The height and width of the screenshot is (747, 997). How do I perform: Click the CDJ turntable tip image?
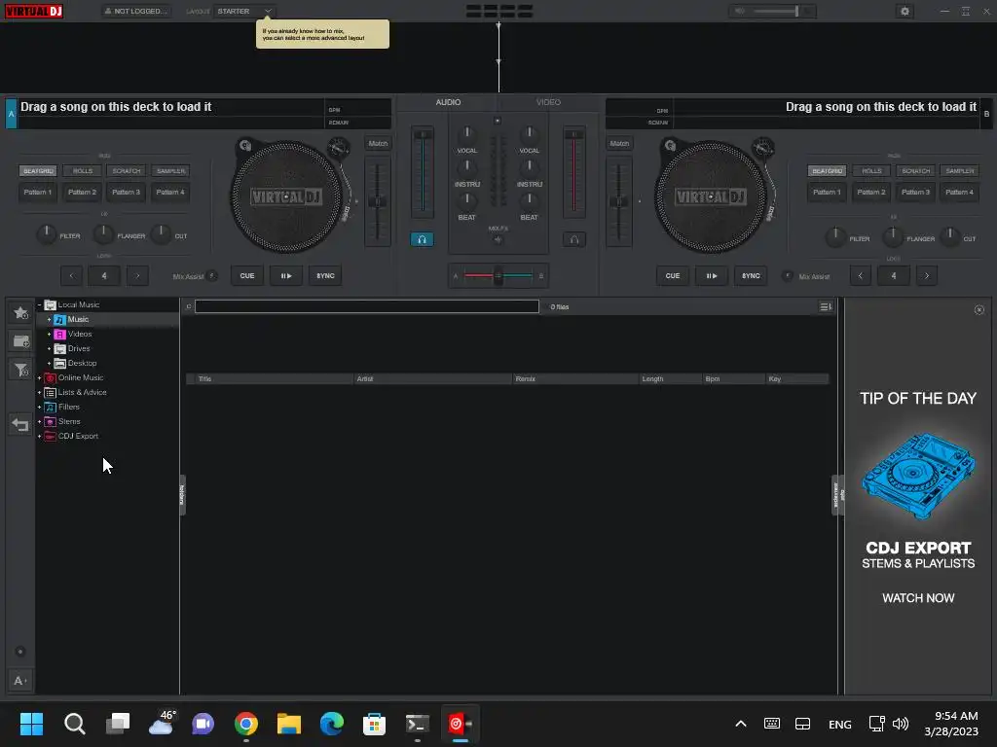coord(918,477)
